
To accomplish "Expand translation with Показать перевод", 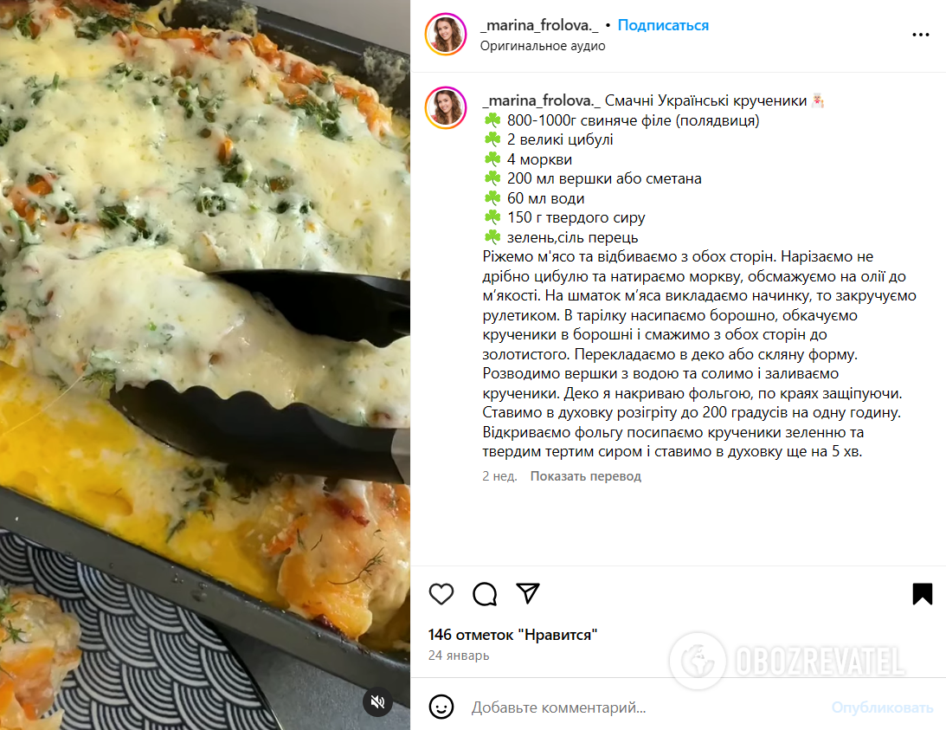I will [x=585, y=476].
